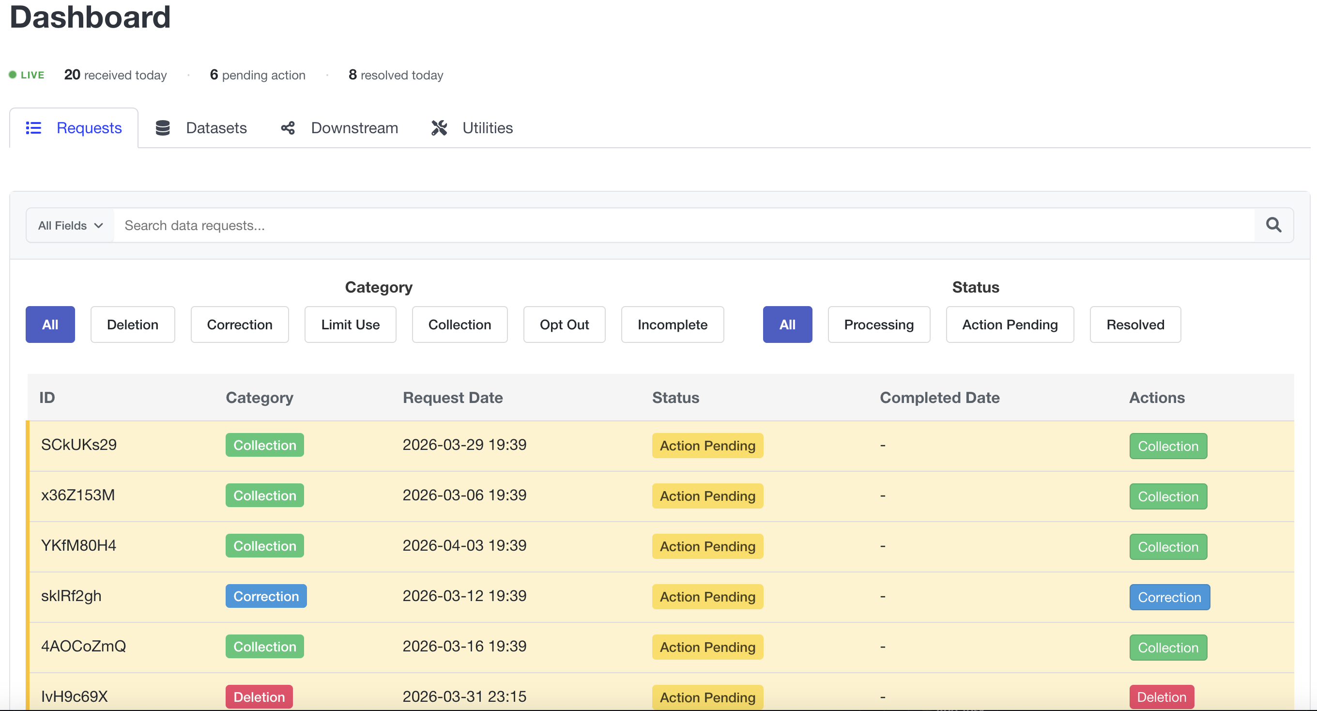1317x711 pixels.
Task: Click the green LIVE status dot
Action: tap(13, 75)
